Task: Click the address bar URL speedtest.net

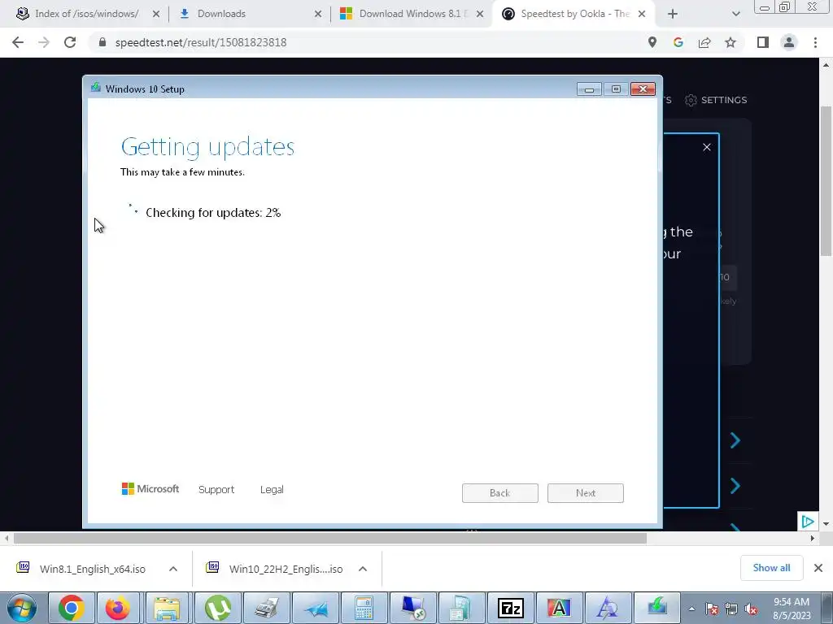Action: (201, 42)
